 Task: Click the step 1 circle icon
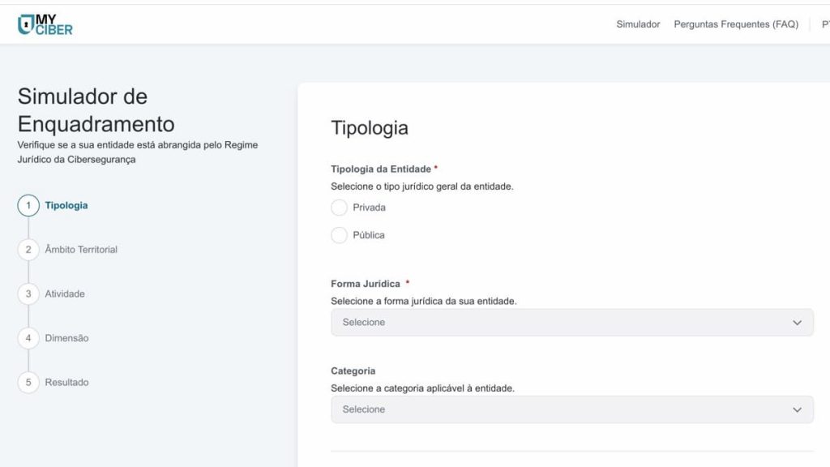click(28, 205)
